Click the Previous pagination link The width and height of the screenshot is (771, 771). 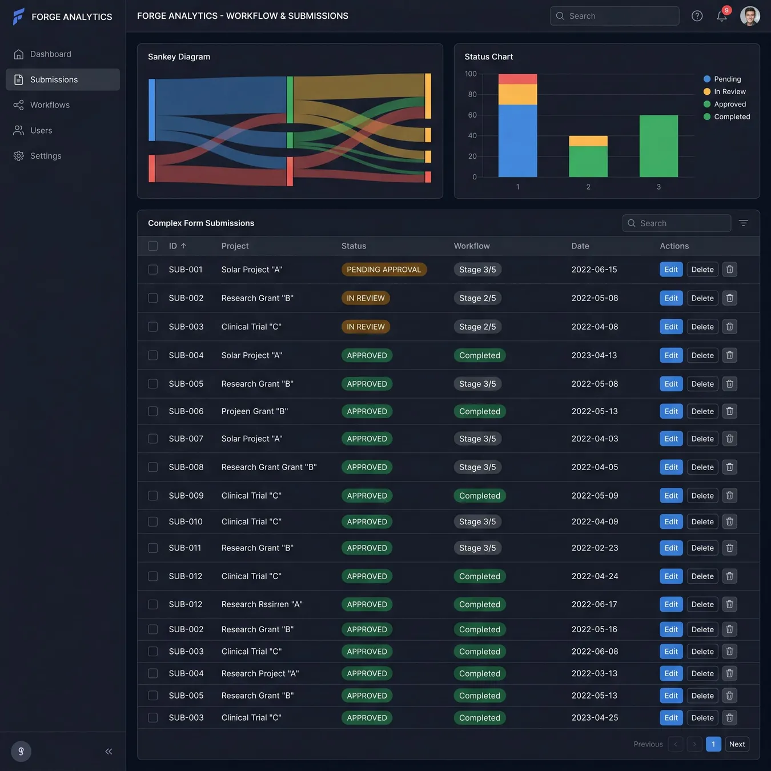648,744
